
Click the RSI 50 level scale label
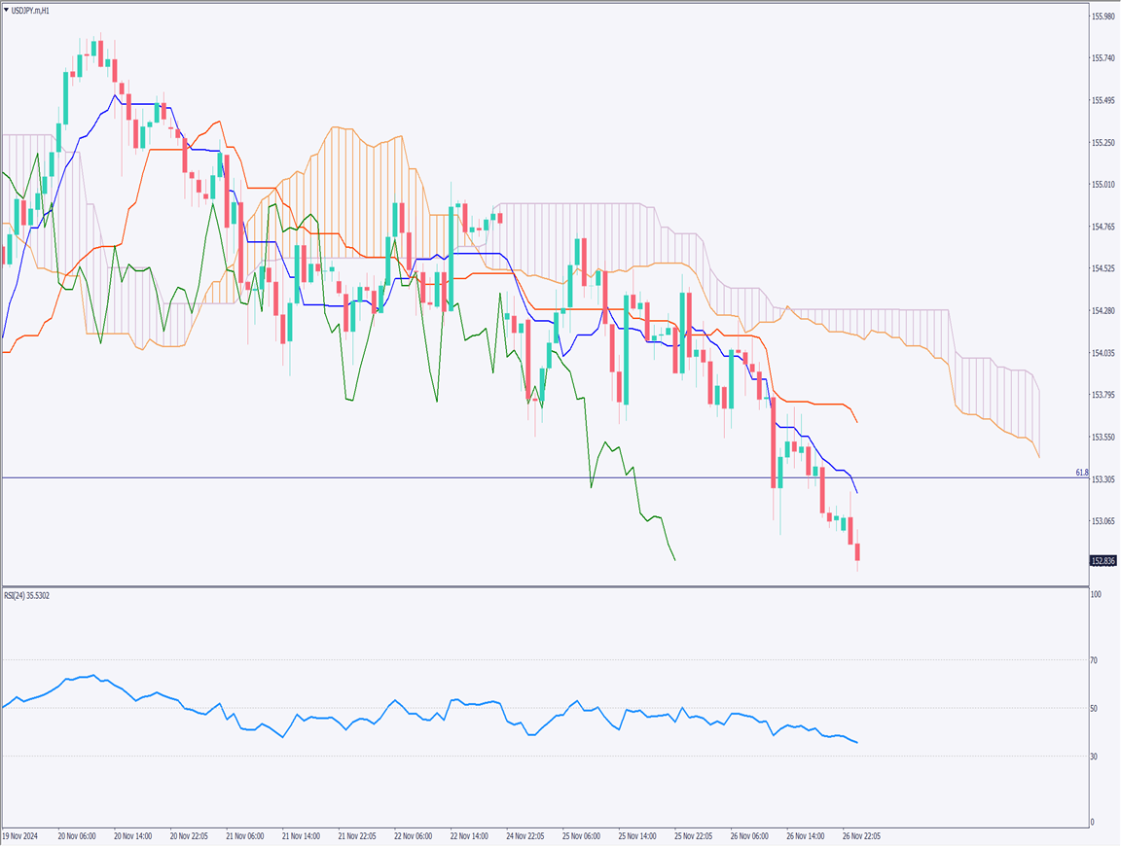pyautogui.click(x=1094, y=709)
